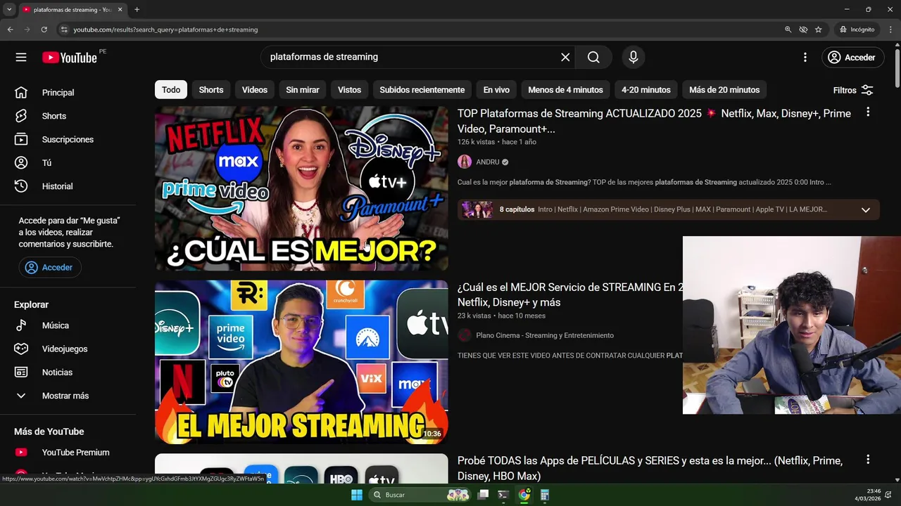Open the ¿Cuál es mejor? video thumbnail
Screen dimensions: 901x506
tap(301, 188)
